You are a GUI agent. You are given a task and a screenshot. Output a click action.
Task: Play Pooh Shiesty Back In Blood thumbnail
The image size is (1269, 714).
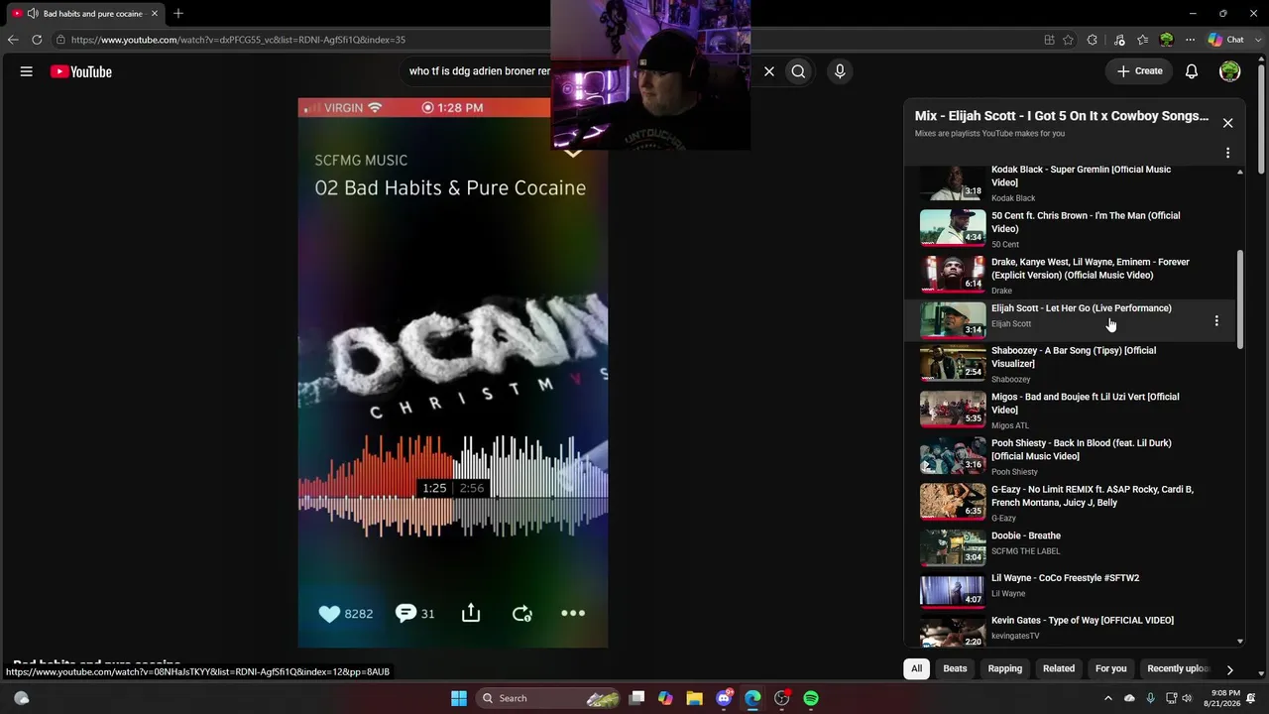(x=953, y=456)
